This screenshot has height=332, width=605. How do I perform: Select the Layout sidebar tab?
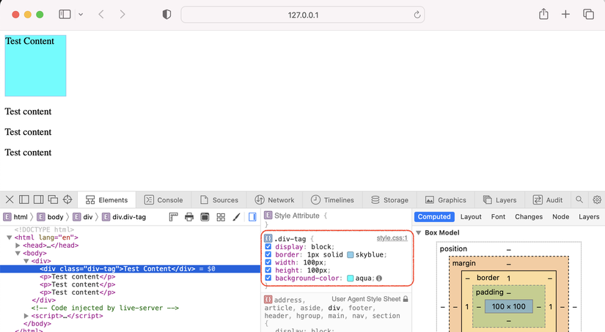471,217
